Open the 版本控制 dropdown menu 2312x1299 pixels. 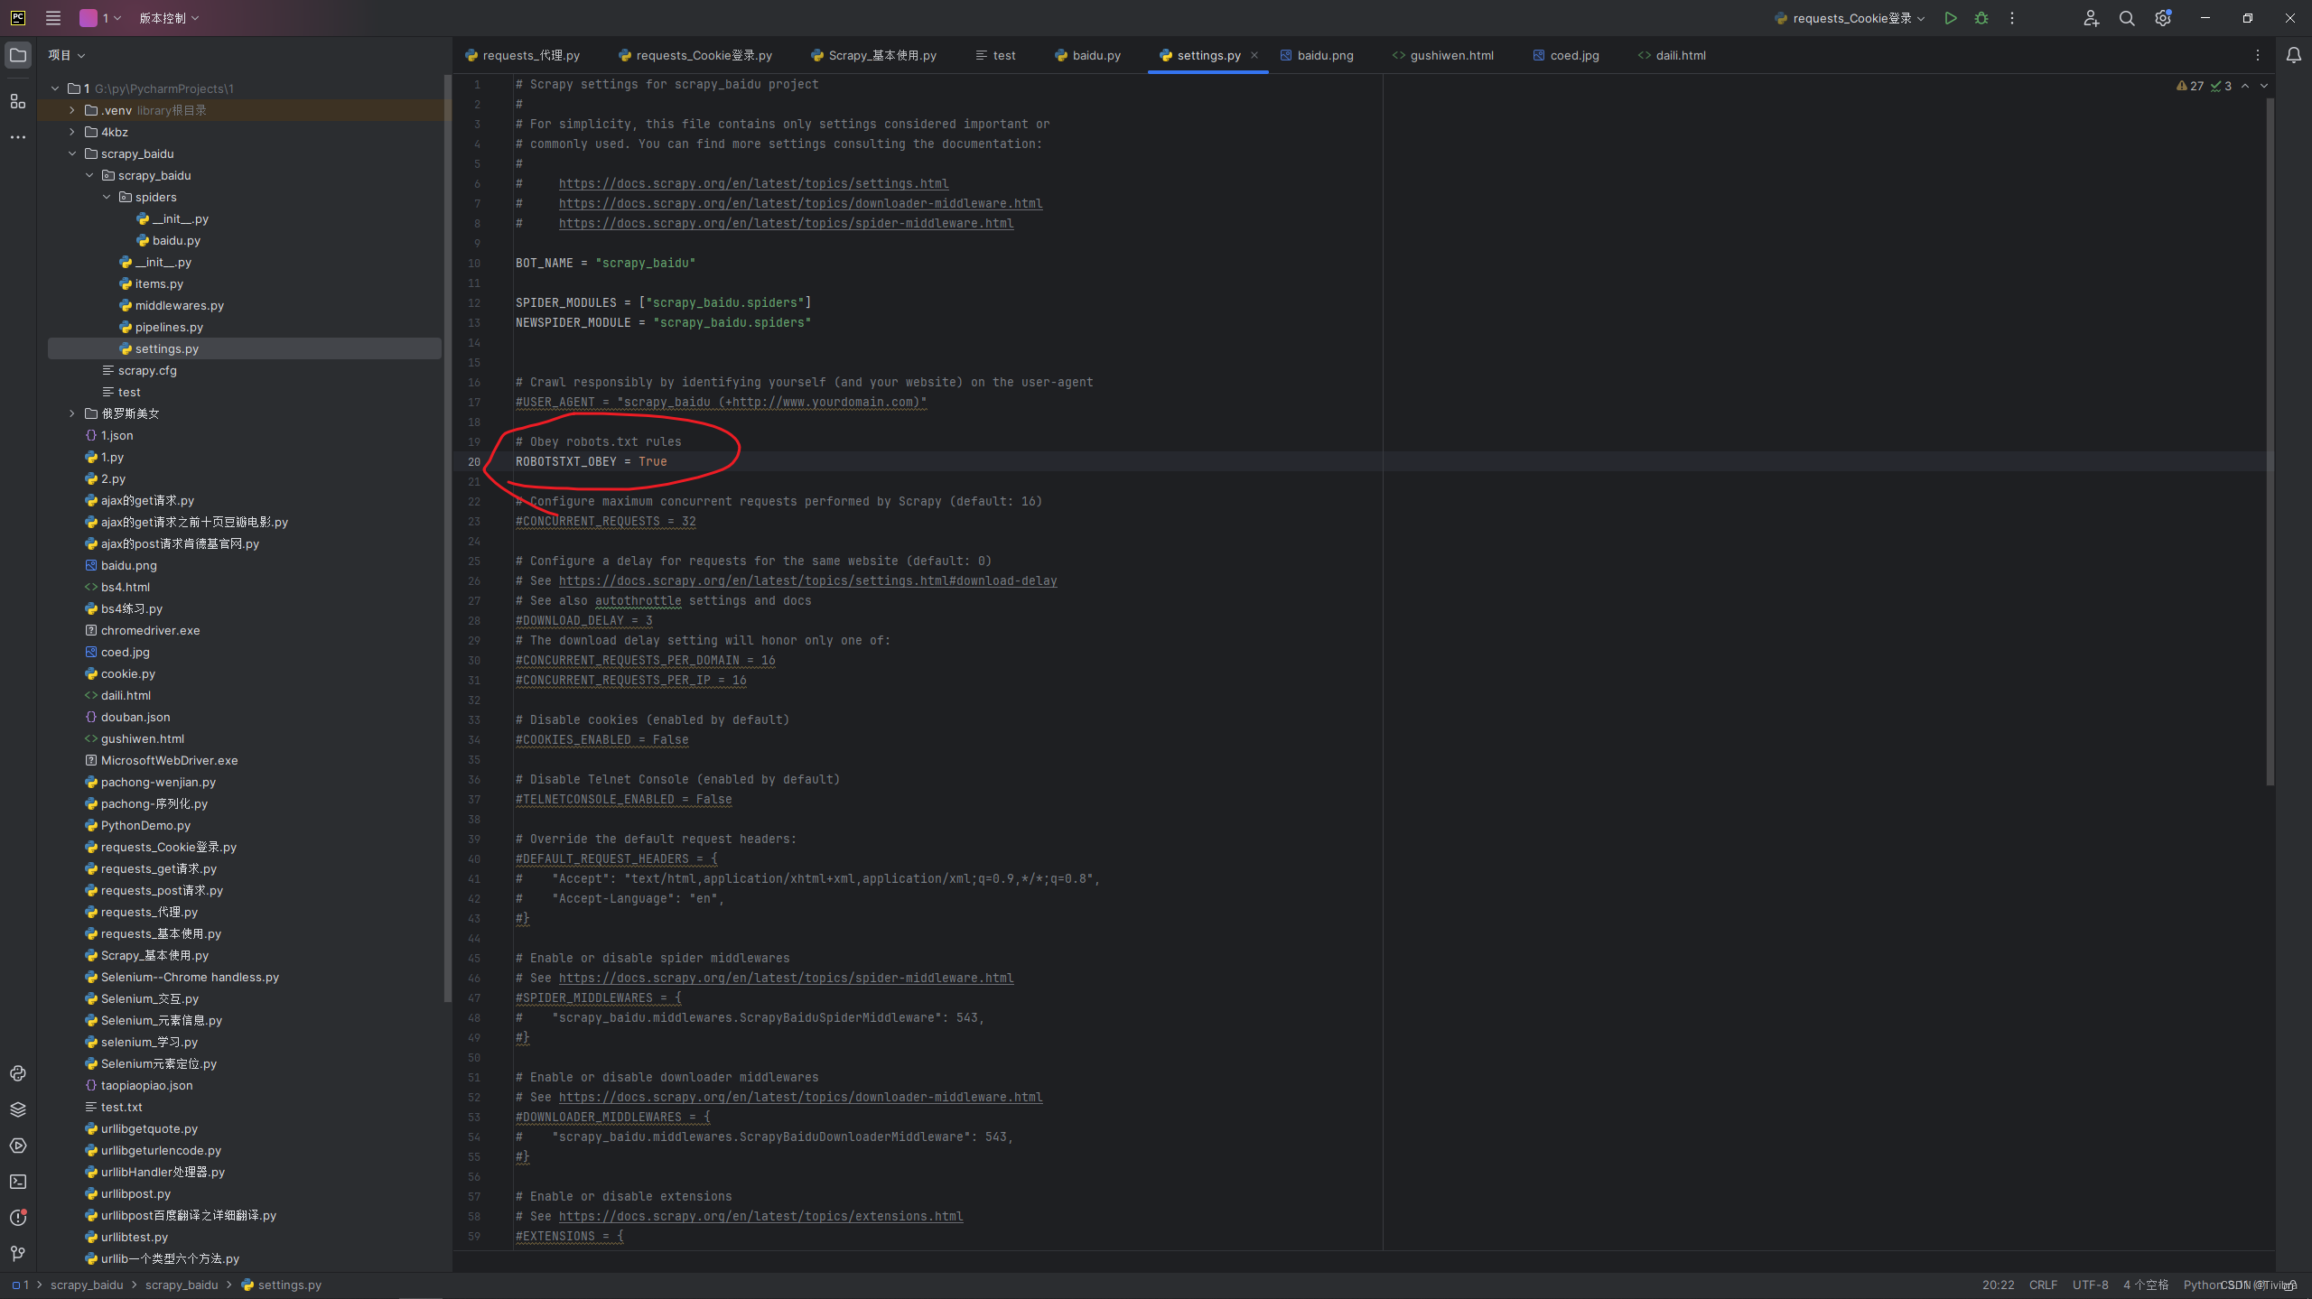point(168,18)
